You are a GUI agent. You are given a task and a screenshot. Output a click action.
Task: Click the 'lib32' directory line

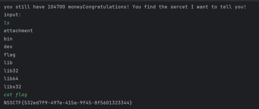click(11, 71)
